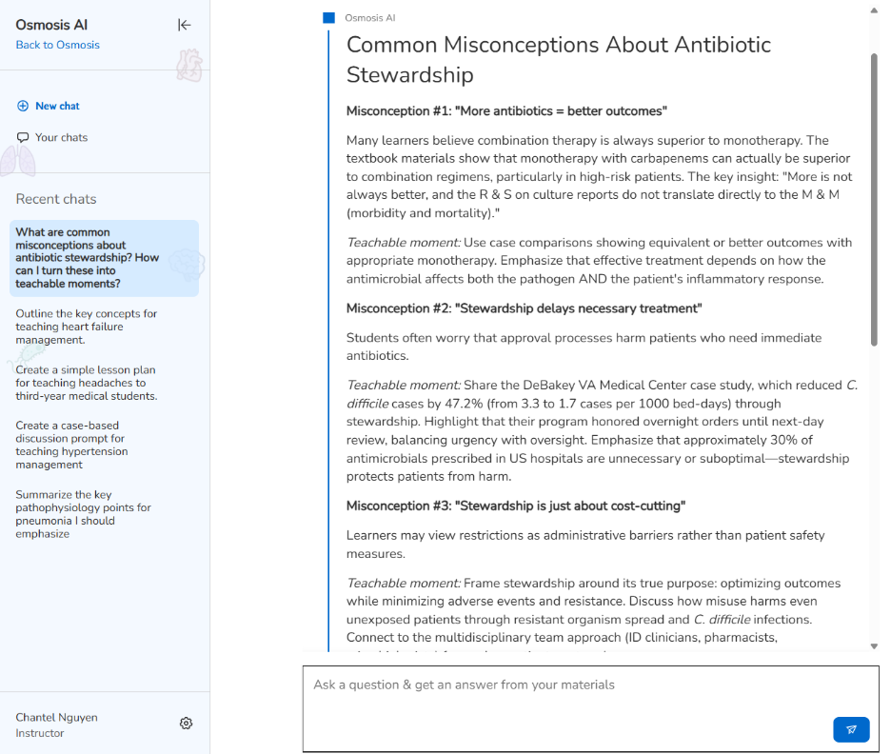891x754 pixels.
Task: Click the first Teachable moment italic label
Action: (x=404, y=243)
